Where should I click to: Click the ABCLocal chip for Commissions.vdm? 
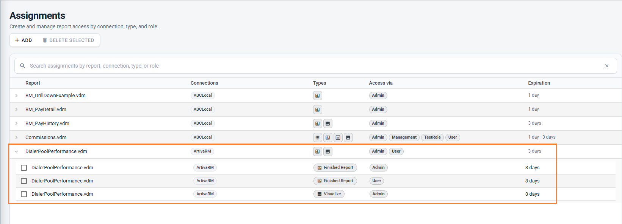point(203,137)
